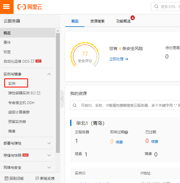Click 续费 under 即将过期
The height and width of the screenshot is (183, 180).
pos(119,142)
